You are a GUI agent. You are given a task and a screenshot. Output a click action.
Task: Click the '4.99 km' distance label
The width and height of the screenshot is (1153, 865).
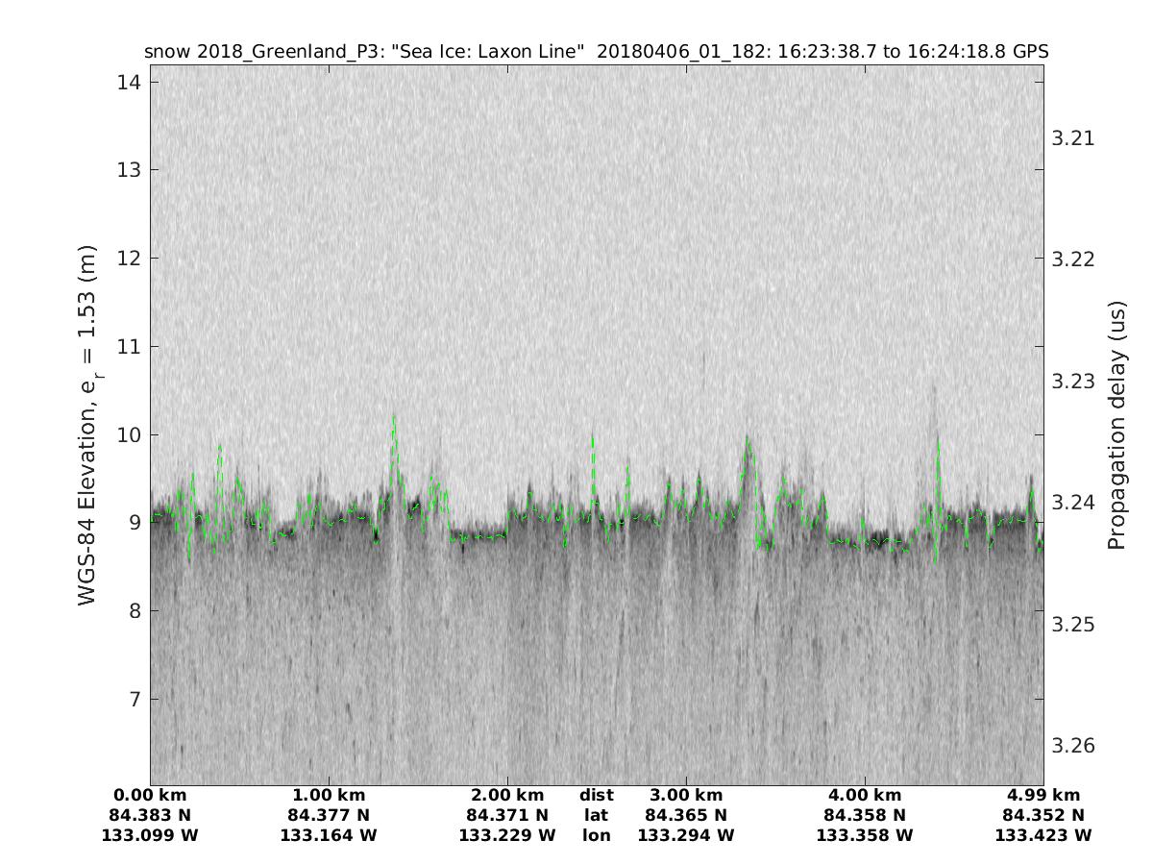1043,795
